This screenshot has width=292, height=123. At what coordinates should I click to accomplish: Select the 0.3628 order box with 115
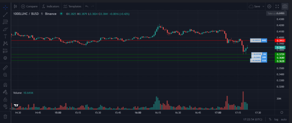tap(258, 60)
